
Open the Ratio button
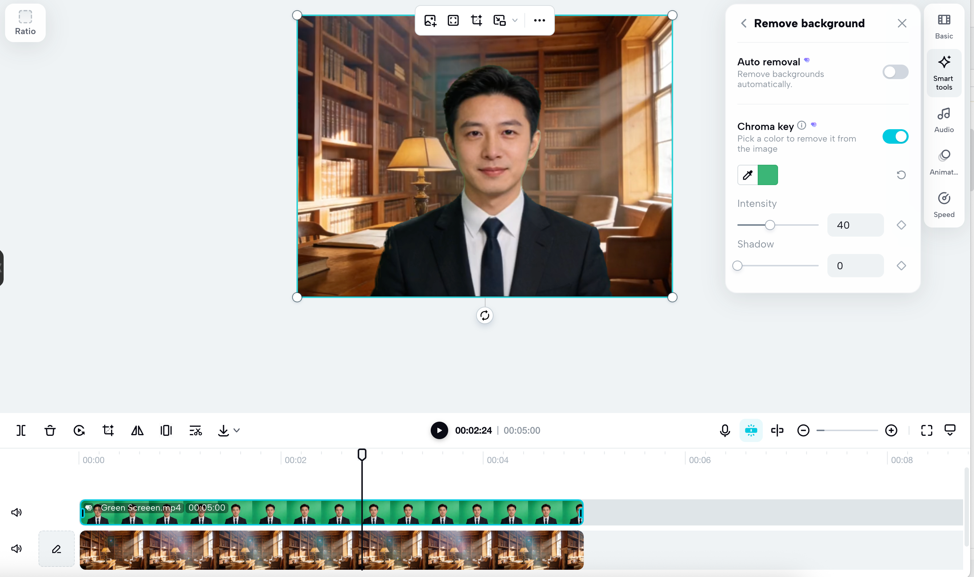pos(25,23)
